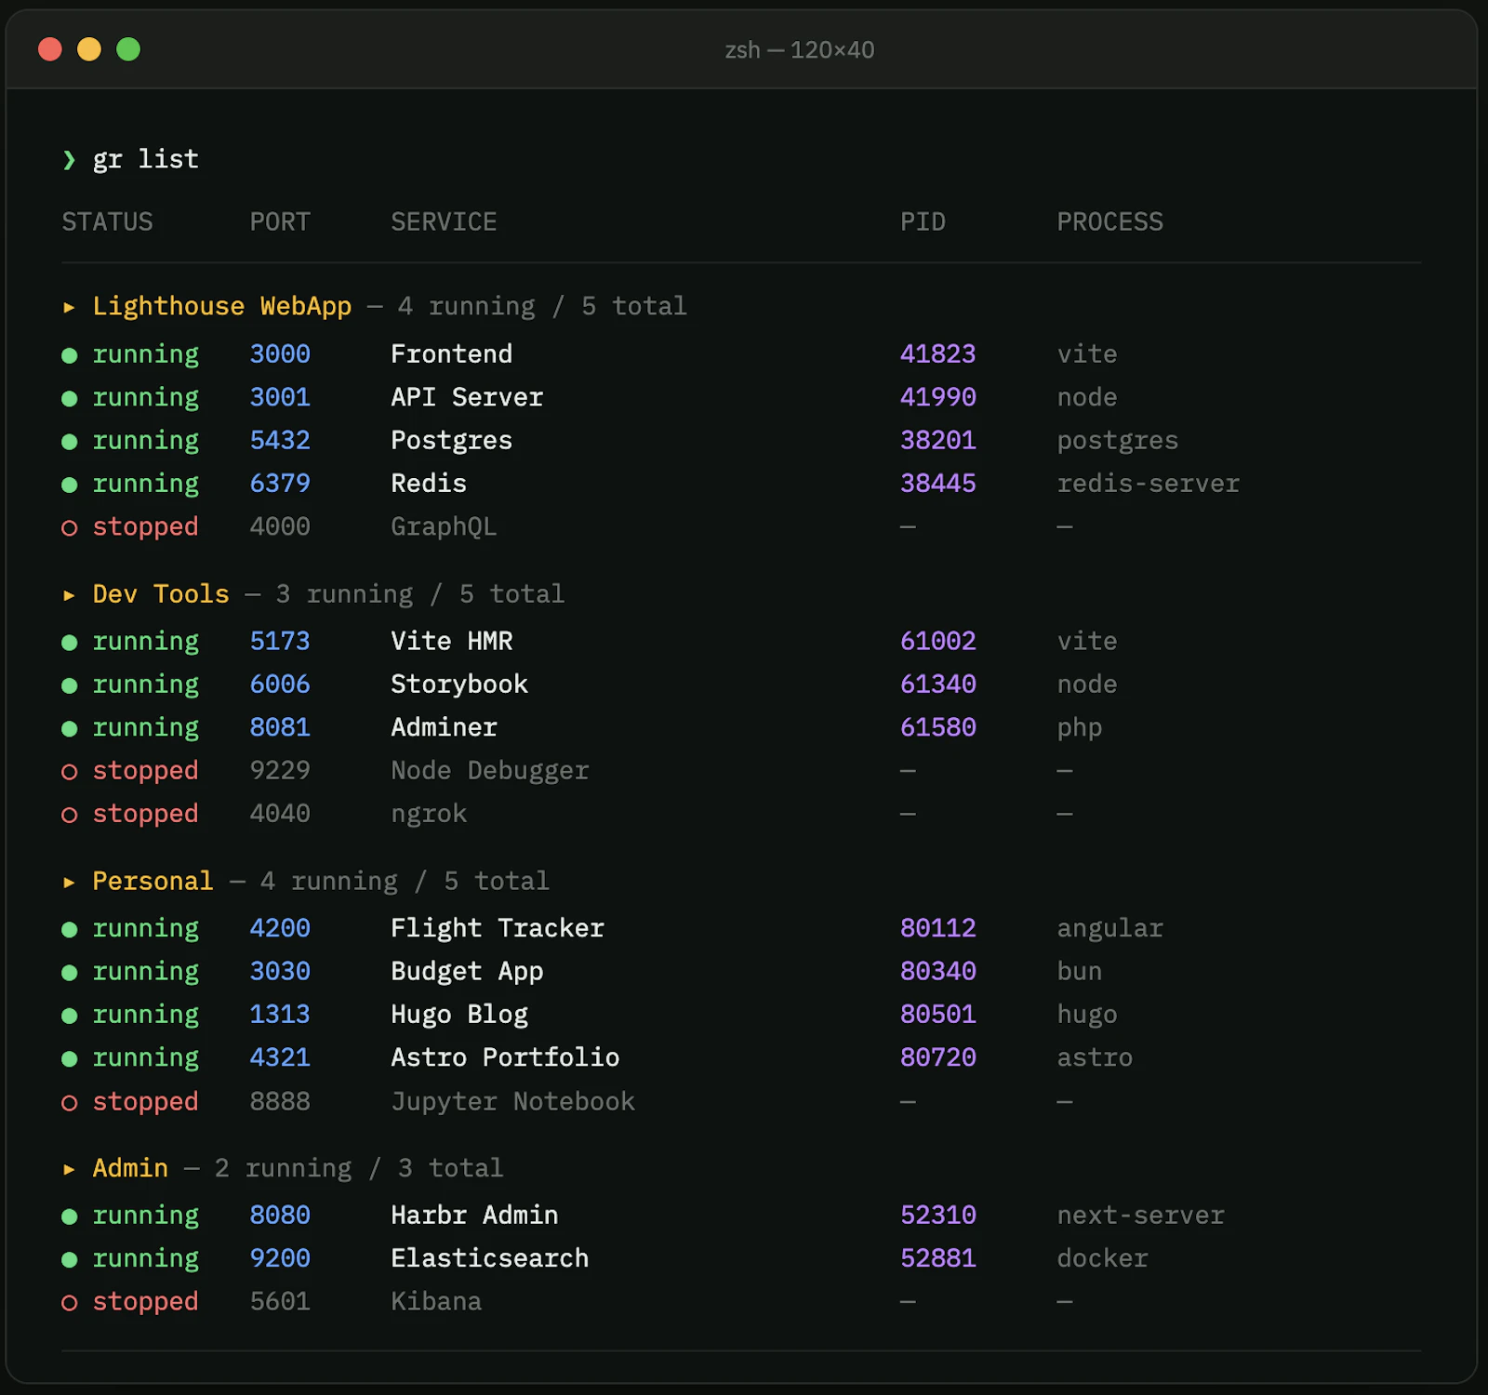
Task: Click PID 38445
Action: (938, 484)
